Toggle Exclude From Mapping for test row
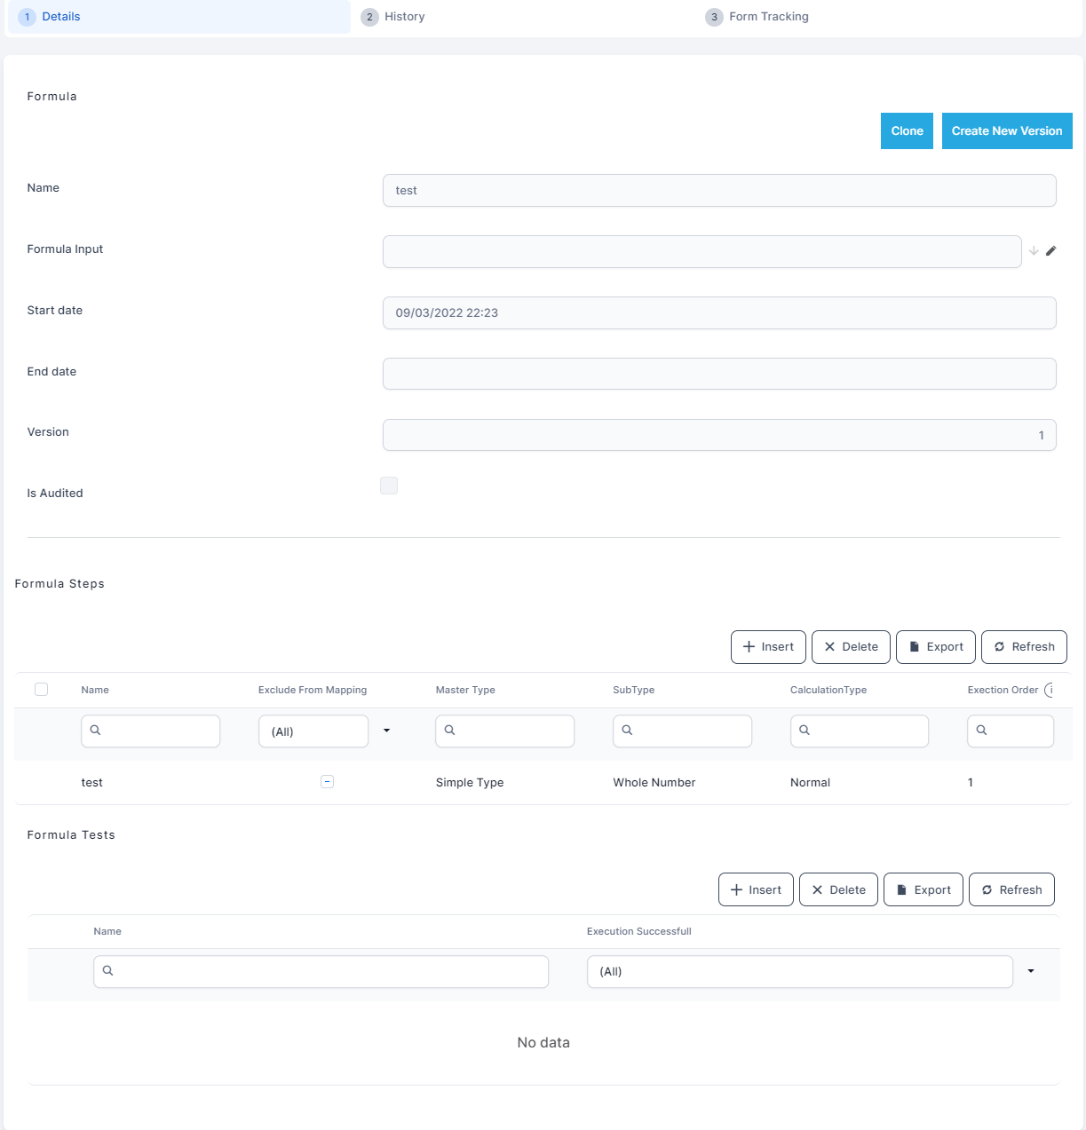 327,782
